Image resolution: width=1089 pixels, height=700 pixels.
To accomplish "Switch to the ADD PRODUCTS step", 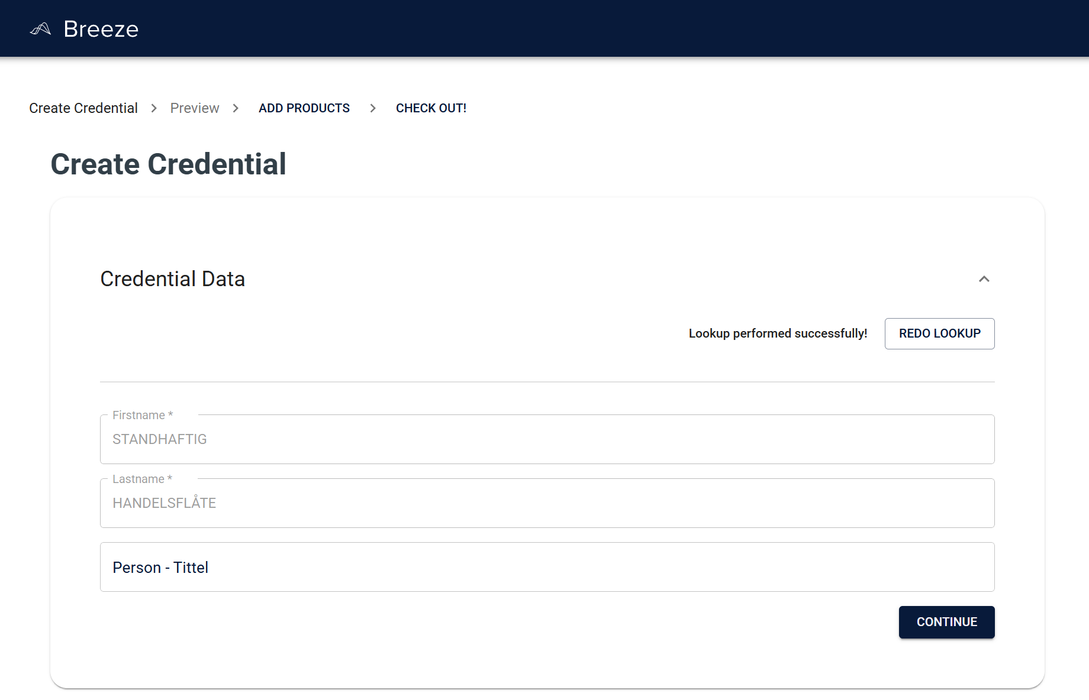I will tap(304, 108).
